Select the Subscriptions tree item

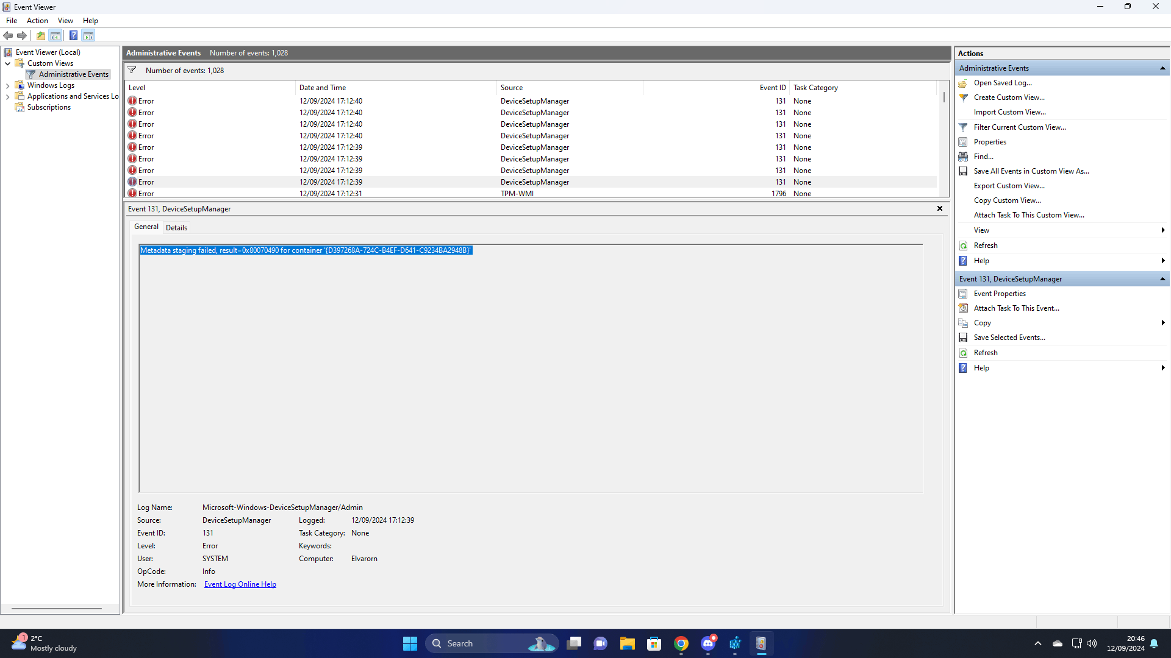coord(49,107)
